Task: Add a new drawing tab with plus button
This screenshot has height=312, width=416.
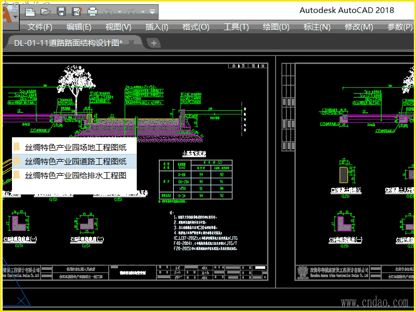Action: (x=154, y=43)
